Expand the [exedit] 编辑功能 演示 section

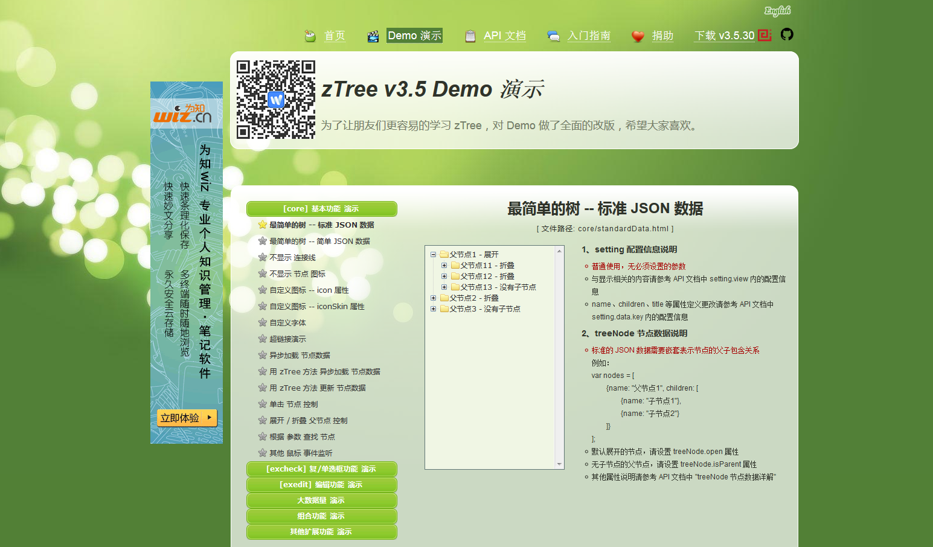[322, 485]
